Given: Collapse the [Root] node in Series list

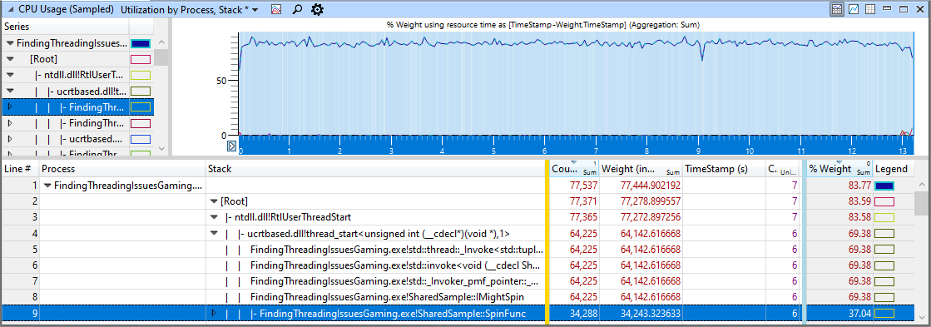Looking at the screenshot, I should 9,59.
